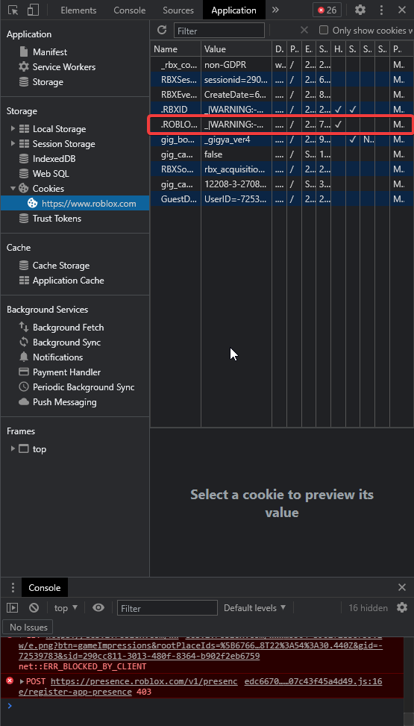Image resolution: width=414 pixels, height=726 pixels.
Task: Open the edc6670 js source link
Action: coord(313,681)
